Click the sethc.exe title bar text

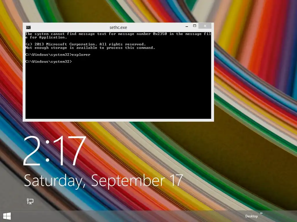click(118, 27)
